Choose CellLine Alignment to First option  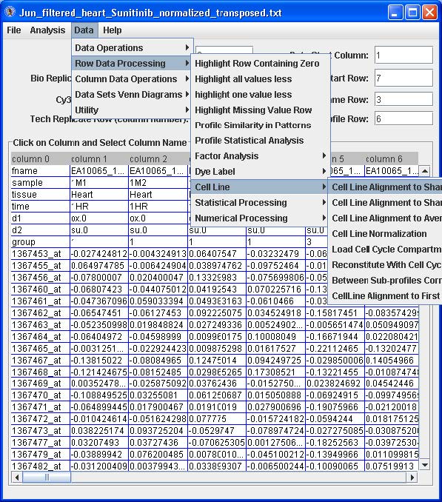(x=386, y=296)
